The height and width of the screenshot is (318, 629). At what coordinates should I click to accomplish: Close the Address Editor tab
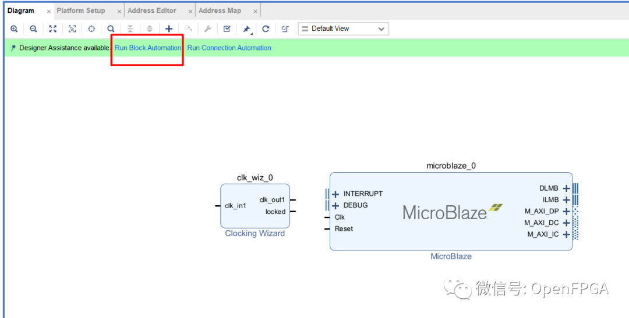[x=190, y=12]
